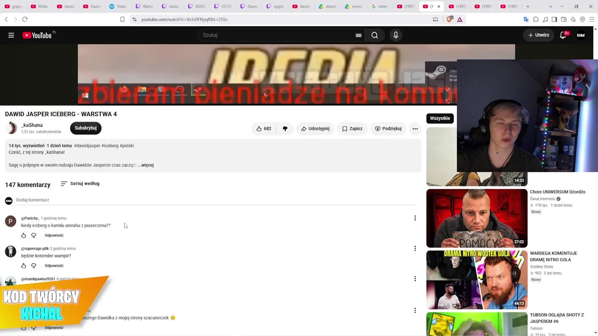Open the tab search dropdown
598x336 pixels.
tap(551, 7)
